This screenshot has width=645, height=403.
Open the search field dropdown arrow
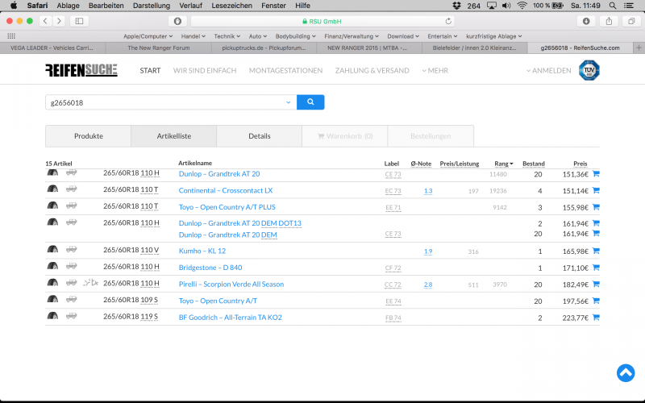tap(289, 102)
